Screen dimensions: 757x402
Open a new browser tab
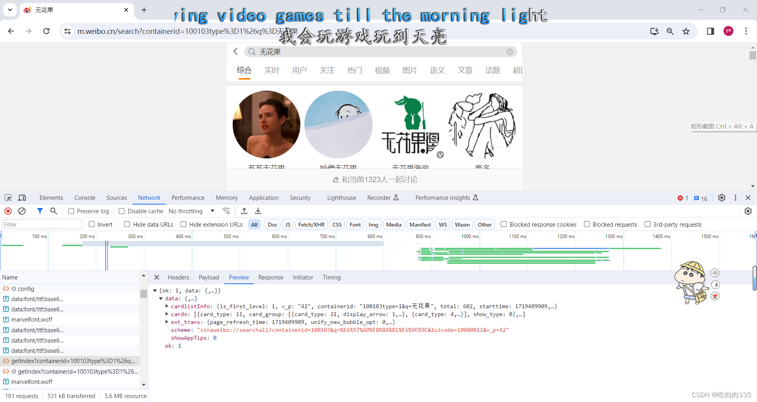pyautogui.click(x=144, y=10)
